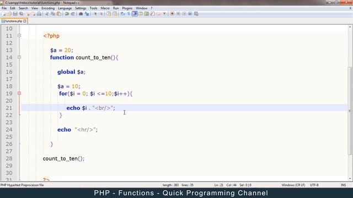Save the file using the toolbar icon

click(x=15, y=14)
